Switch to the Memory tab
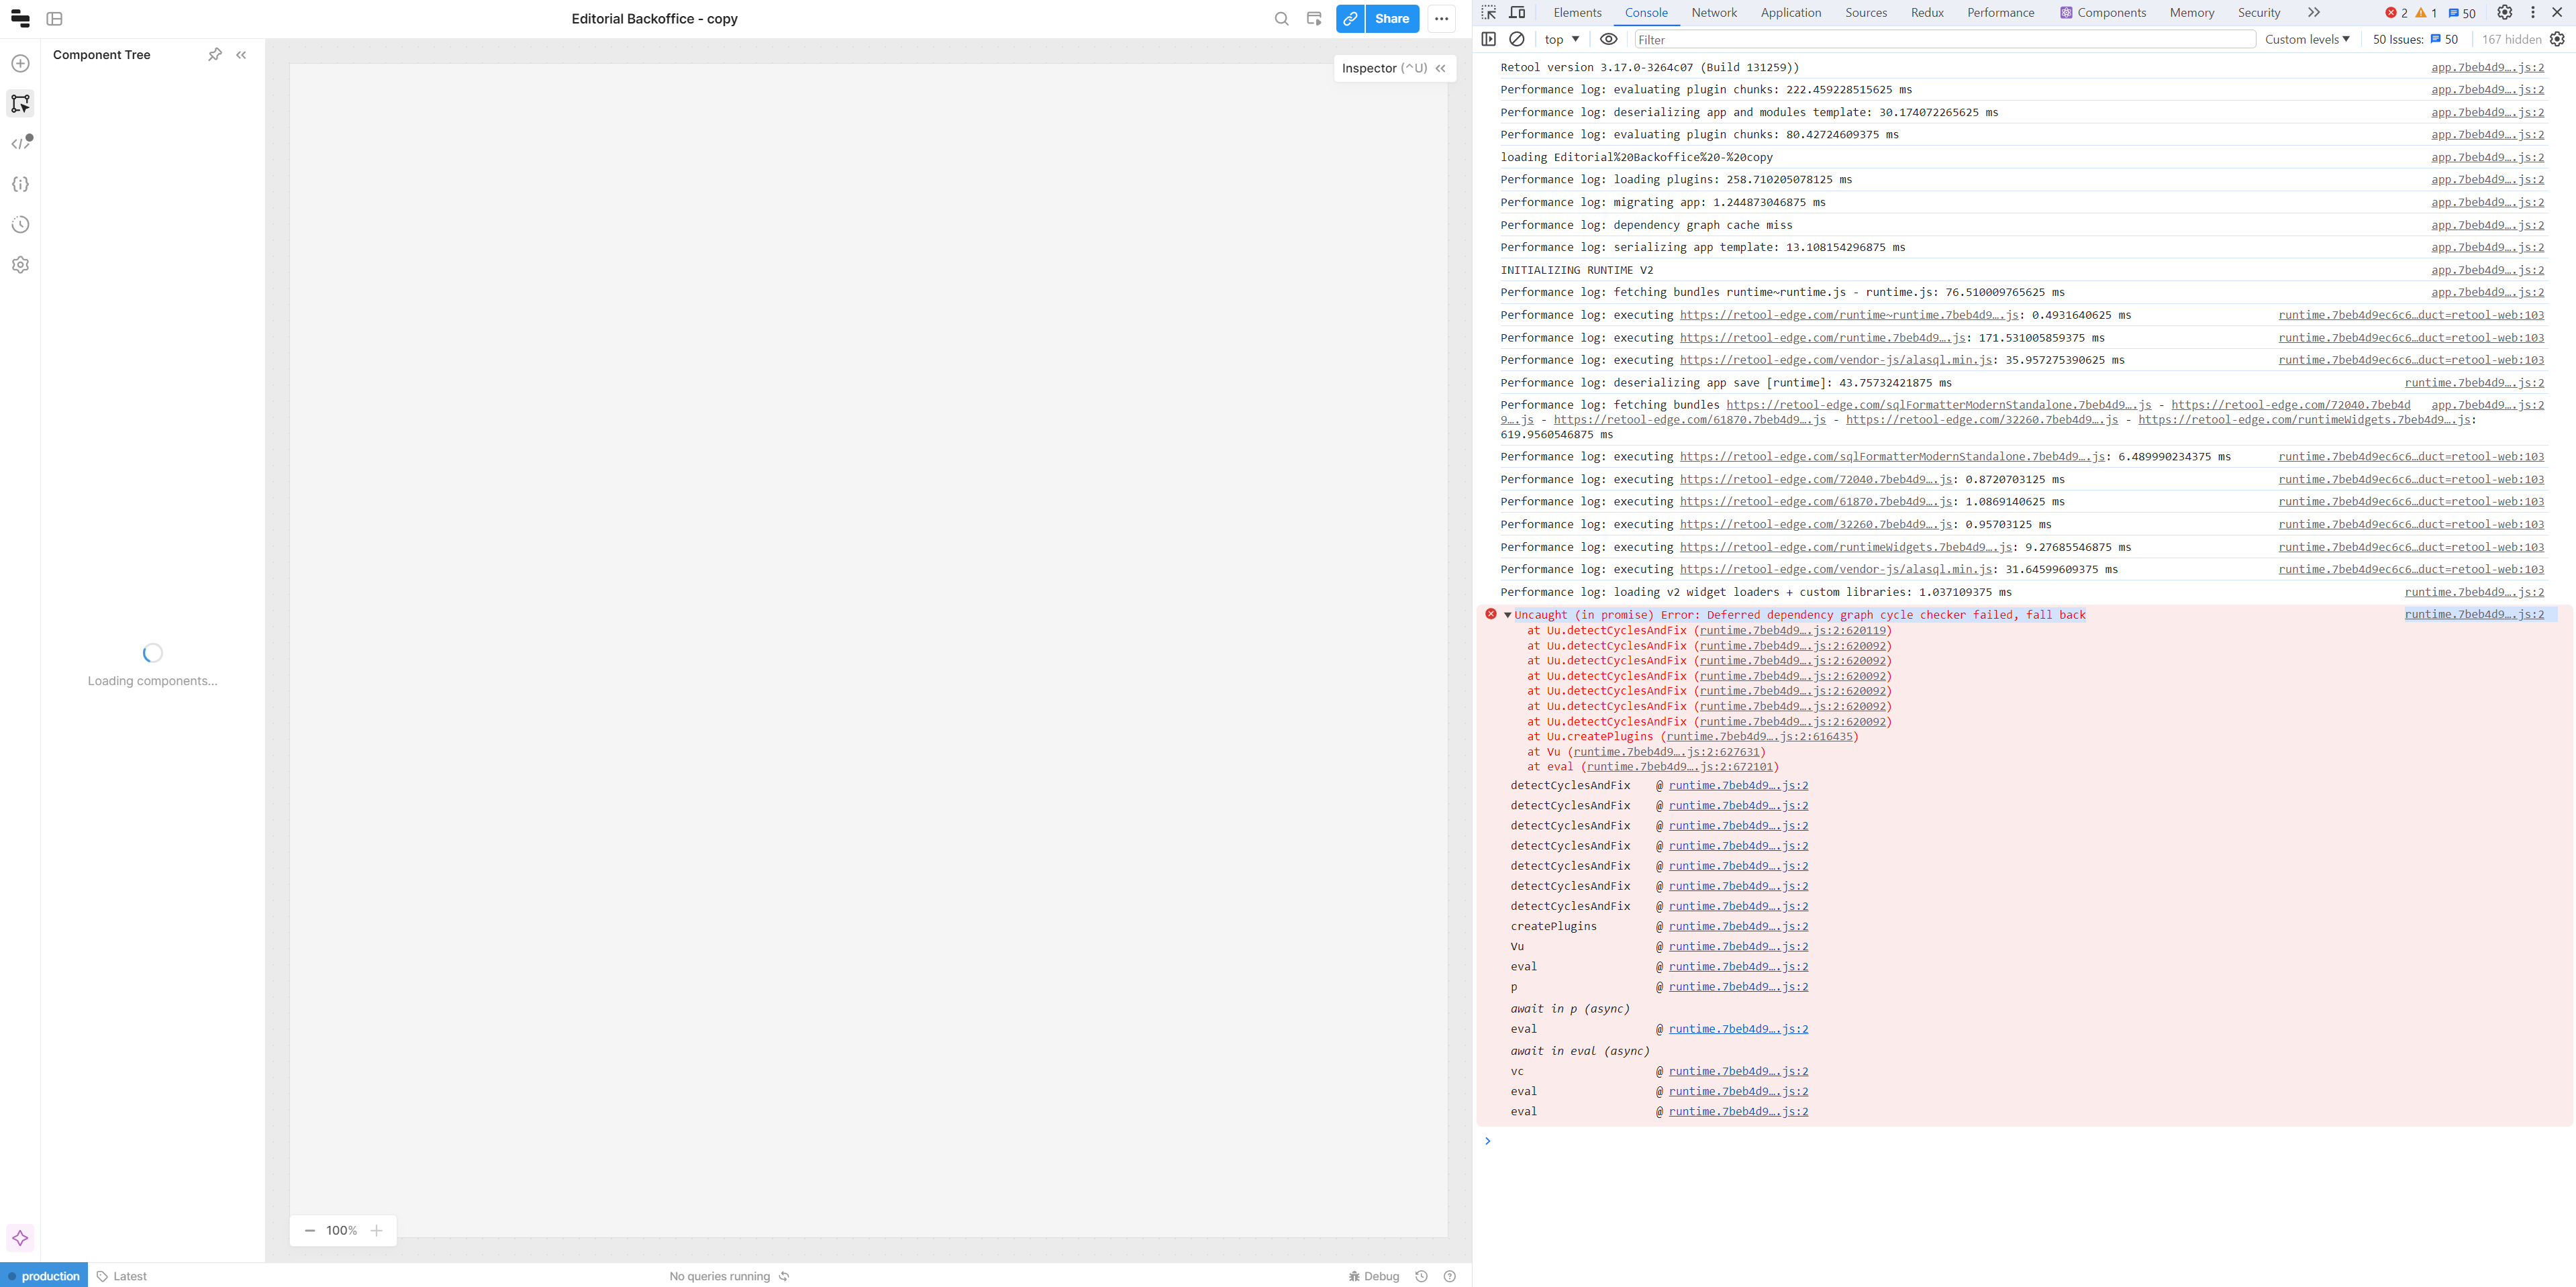Screen dimensions: 2576x1287 (2192, 12)
